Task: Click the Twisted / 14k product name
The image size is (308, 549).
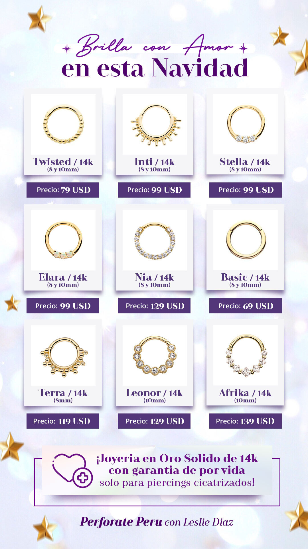Action: click(63, 162)
